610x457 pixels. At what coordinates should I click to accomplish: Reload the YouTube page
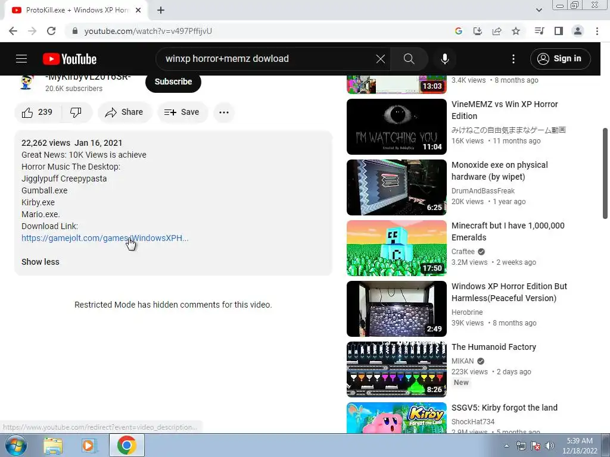(51, 31)
